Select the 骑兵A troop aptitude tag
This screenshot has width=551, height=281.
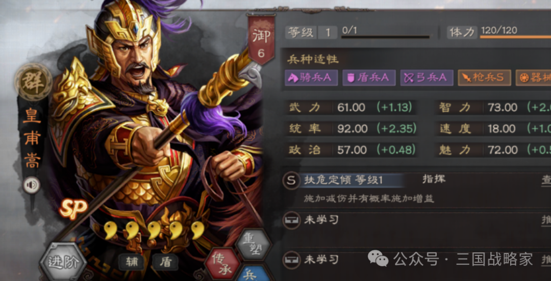click(311, 78)
